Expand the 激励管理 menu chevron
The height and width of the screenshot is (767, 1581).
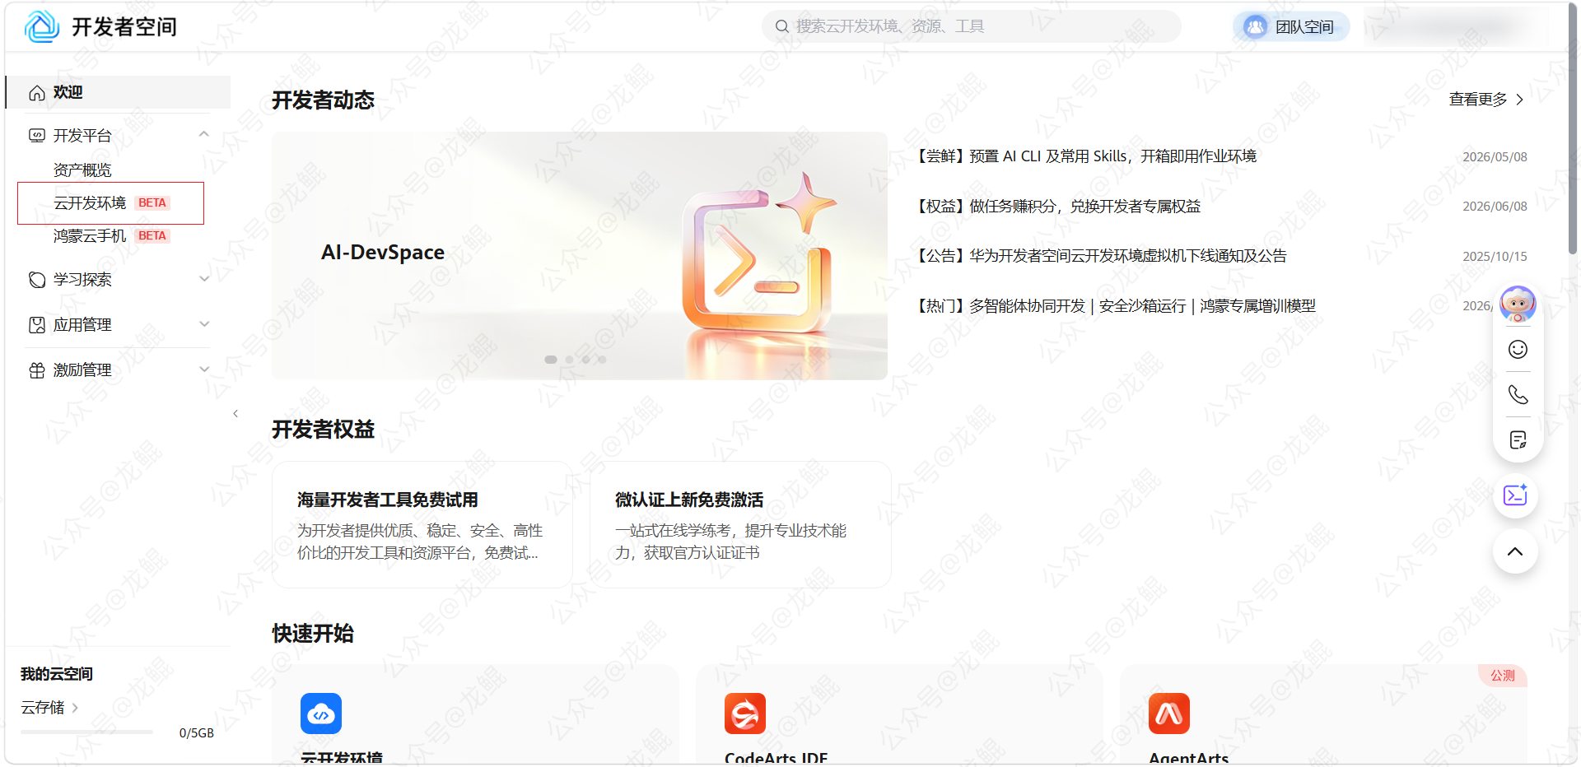(204, 370)
